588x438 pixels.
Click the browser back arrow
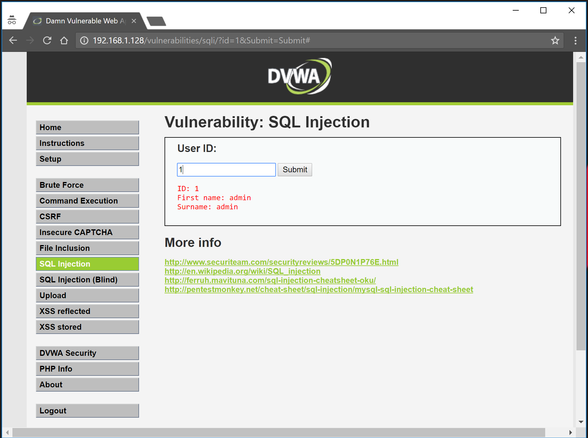coord(13,40)
